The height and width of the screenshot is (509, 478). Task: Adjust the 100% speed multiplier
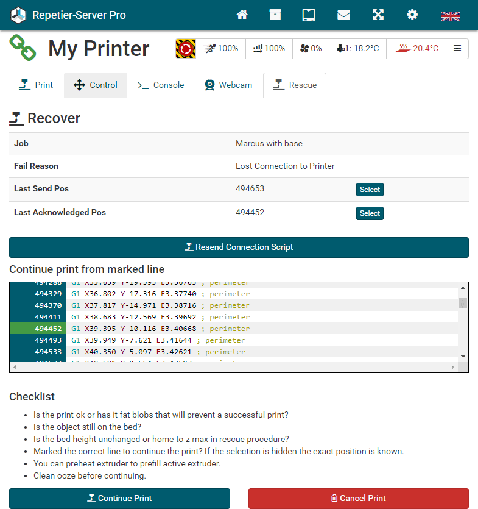tap(222, 48)
